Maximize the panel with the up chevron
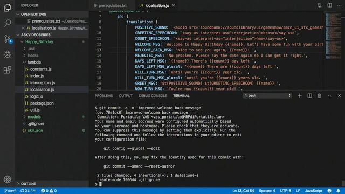Screen dimensions: 345x194 click(x=329, y=96)
